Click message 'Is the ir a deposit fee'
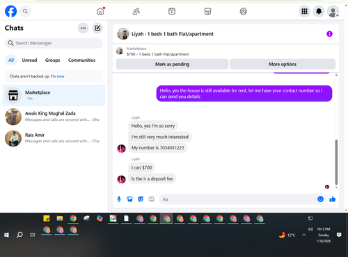The width and height of the screenshot is (348, 257). coord(152,179)
